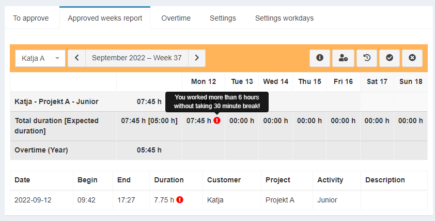Click the check circle icon button
The image size is (435, 221).
390,58
